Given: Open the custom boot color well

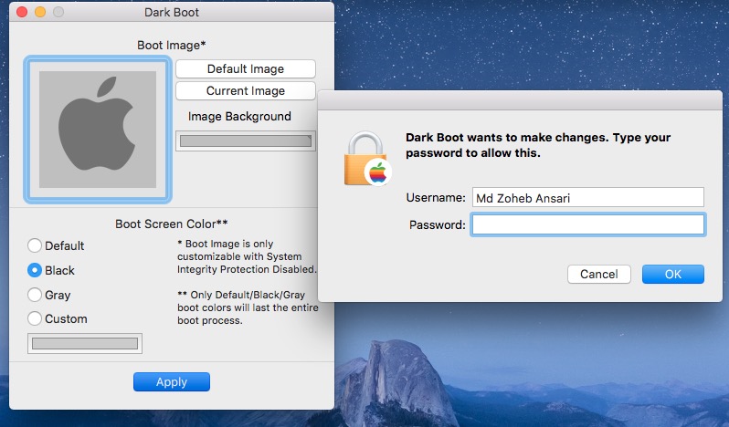Looking at the screenshot, I should [85, 344].
